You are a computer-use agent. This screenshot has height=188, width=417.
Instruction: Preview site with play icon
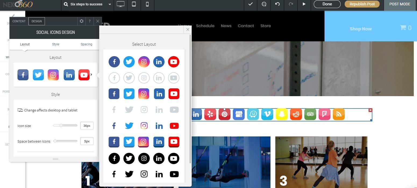pyautogui.click(x=304, y=4)
